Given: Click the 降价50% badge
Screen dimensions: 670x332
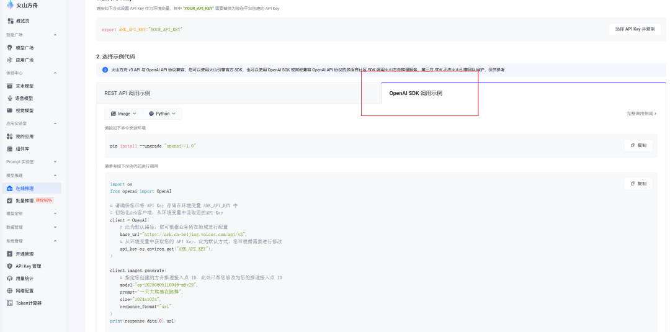Looking at the screenshot, I should [x=44, y=200].
